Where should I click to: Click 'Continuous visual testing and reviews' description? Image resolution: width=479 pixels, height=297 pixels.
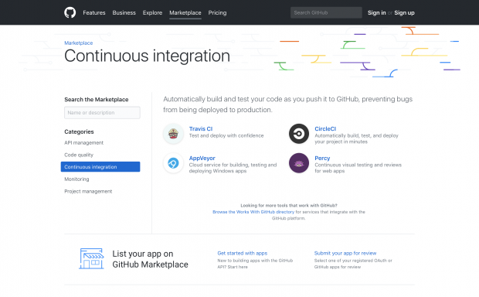tap(358, 168)
